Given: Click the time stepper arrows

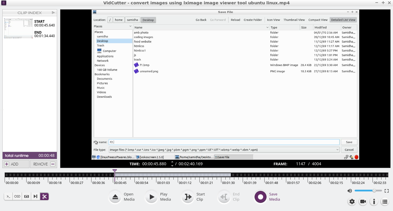Looking at the screenshot, I should point(172,164).
